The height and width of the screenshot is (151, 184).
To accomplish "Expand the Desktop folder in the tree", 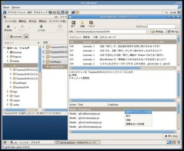I will pos(7,52).
